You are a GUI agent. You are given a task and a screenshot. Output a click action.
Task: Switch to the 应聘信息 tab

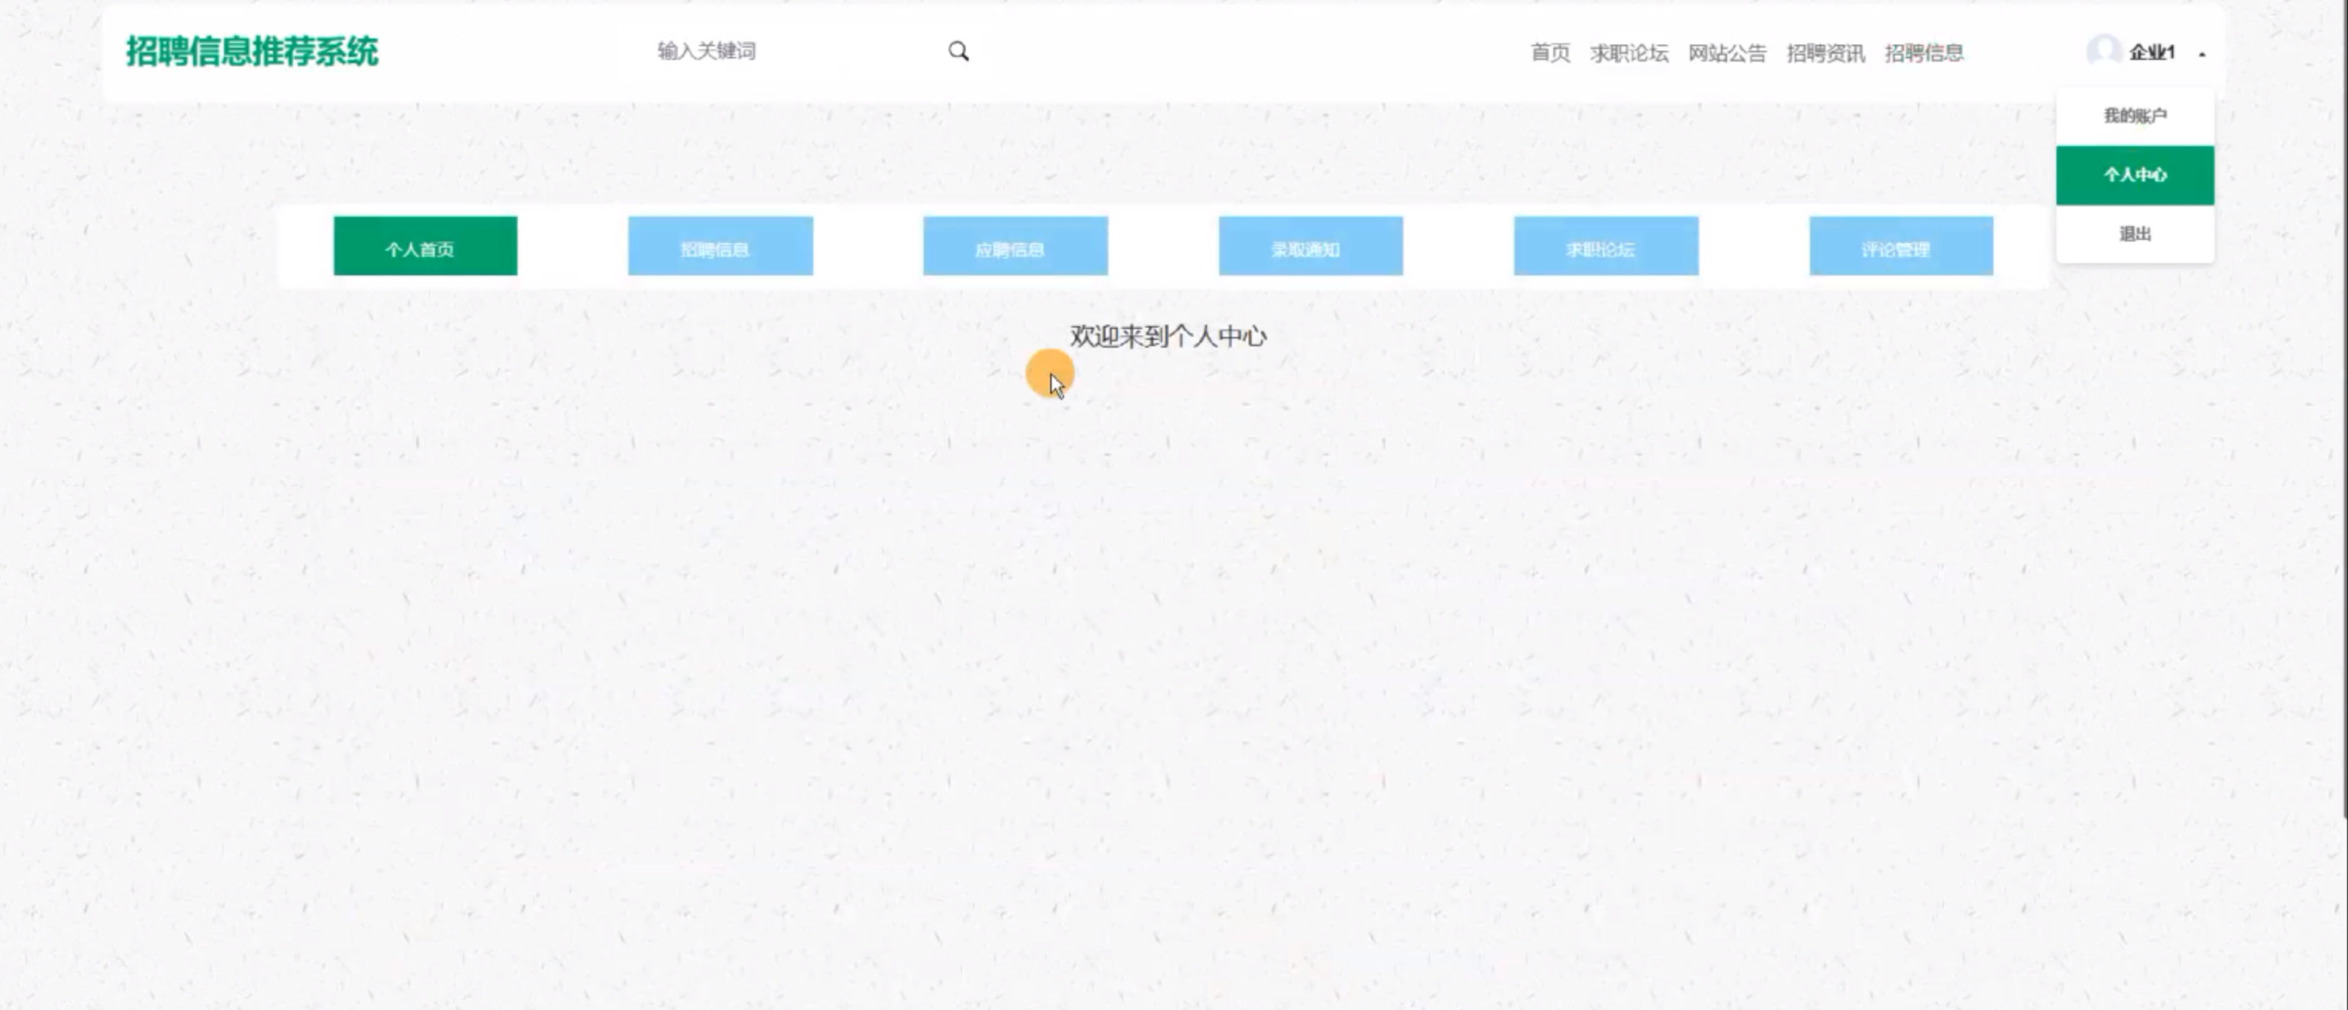1016,246
